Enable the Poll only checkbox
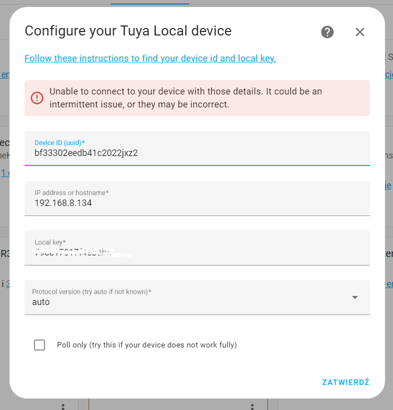This screenshot has height=410, width=393. [x=40, y=345]
